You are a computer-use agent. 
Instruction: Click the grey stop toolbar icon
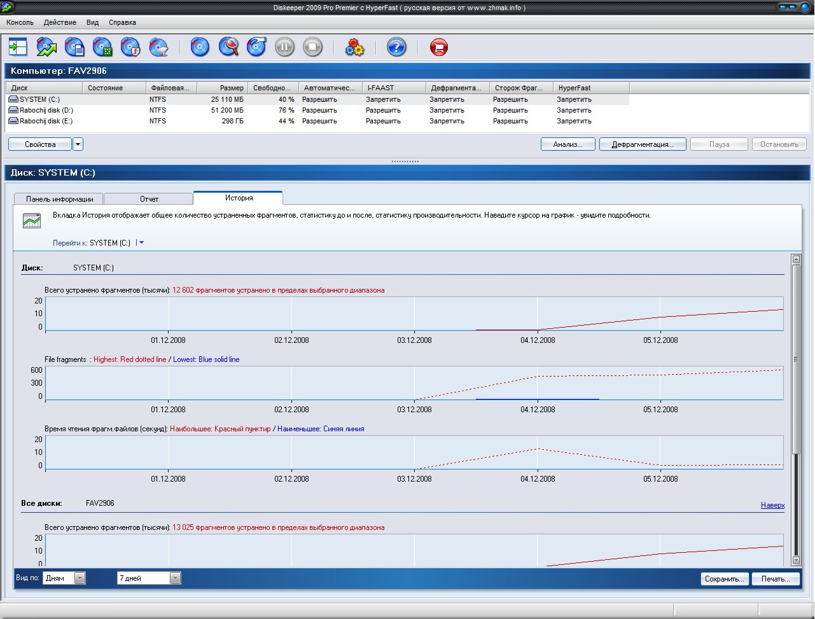312,47
